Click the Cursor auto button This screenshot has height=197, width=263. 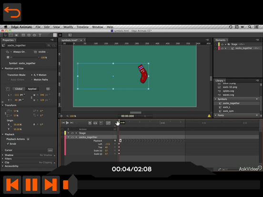pos(50,150)
